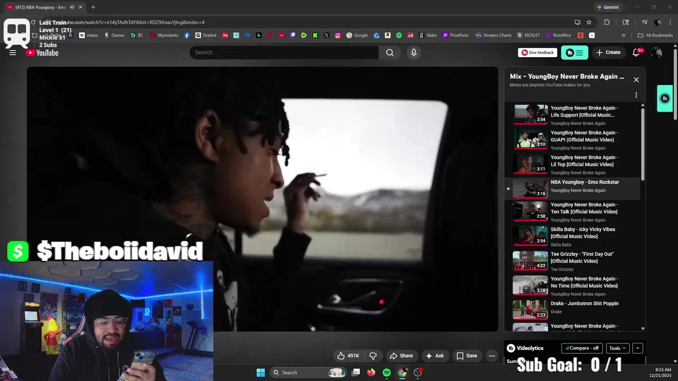678x381 pixels.
Task: Open the Gemini button in Chrome
Action: pos(608,7)
